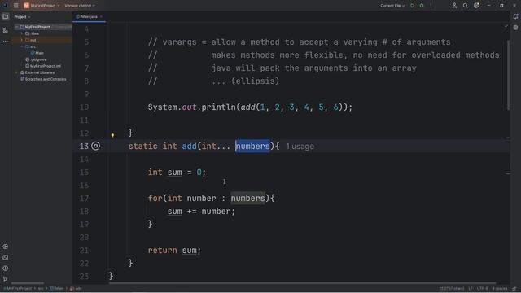
Task: Open more run actions (vertical dots)
Action: [x=431, y=6]
